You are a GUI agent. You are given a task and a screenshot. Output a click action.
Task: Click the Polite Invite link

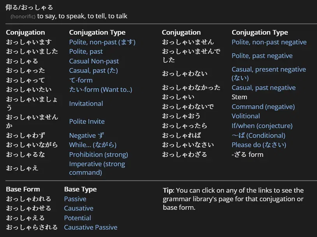86,121
